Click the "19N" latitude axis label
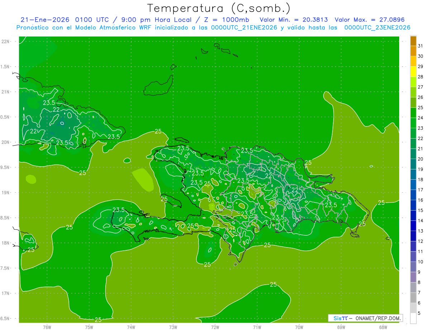The height and width of the screenshot is (332, 430). [5, 193]
